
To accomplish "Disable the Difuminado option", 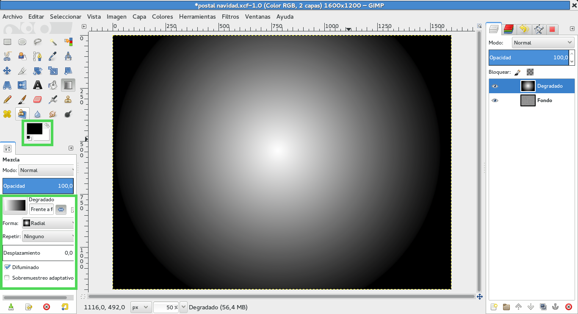I will (x=6, y=267).
